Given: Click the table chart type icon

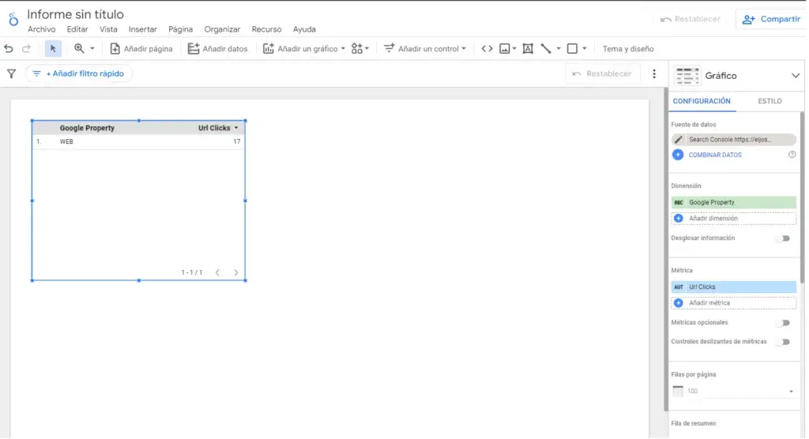Looking at the screenshot, I should click(x=687, y=76).
